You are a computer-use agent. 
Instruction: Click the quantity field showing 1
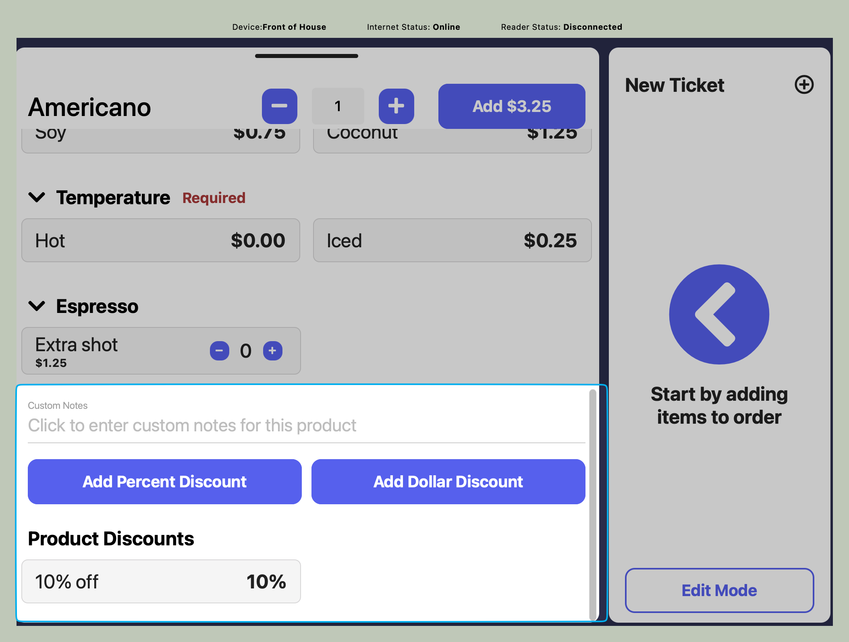(x=338, y=106)
